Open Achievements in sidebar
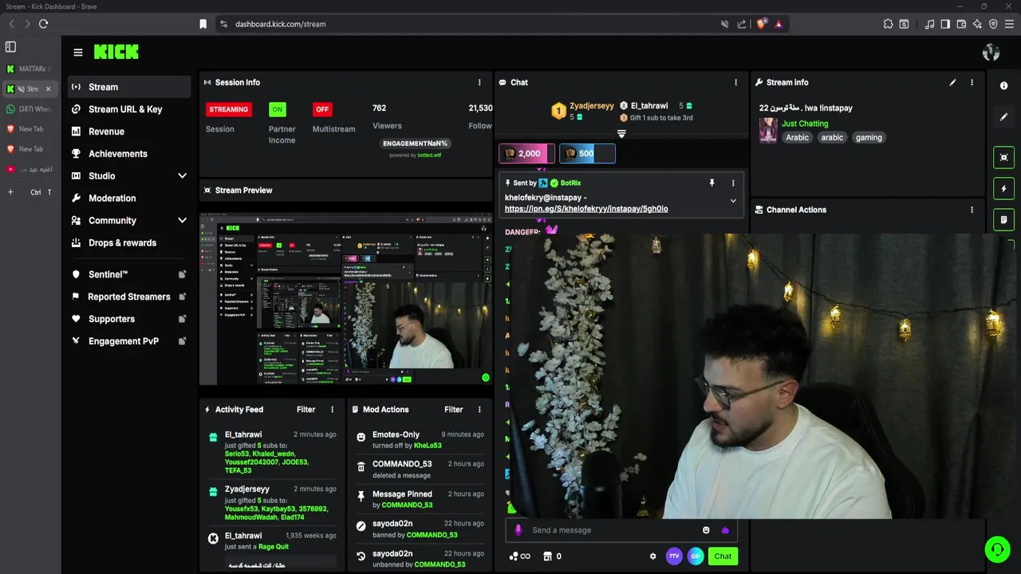 (x=128, y=154)
